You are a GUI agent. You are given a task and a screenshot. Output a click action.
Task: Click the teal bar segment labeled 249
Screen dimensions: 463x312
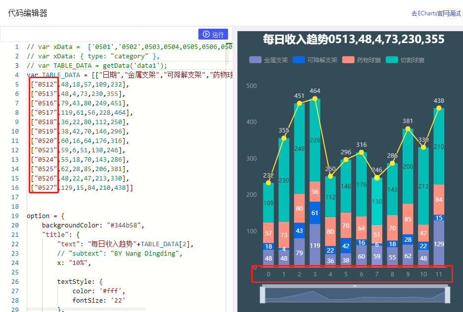299,148
